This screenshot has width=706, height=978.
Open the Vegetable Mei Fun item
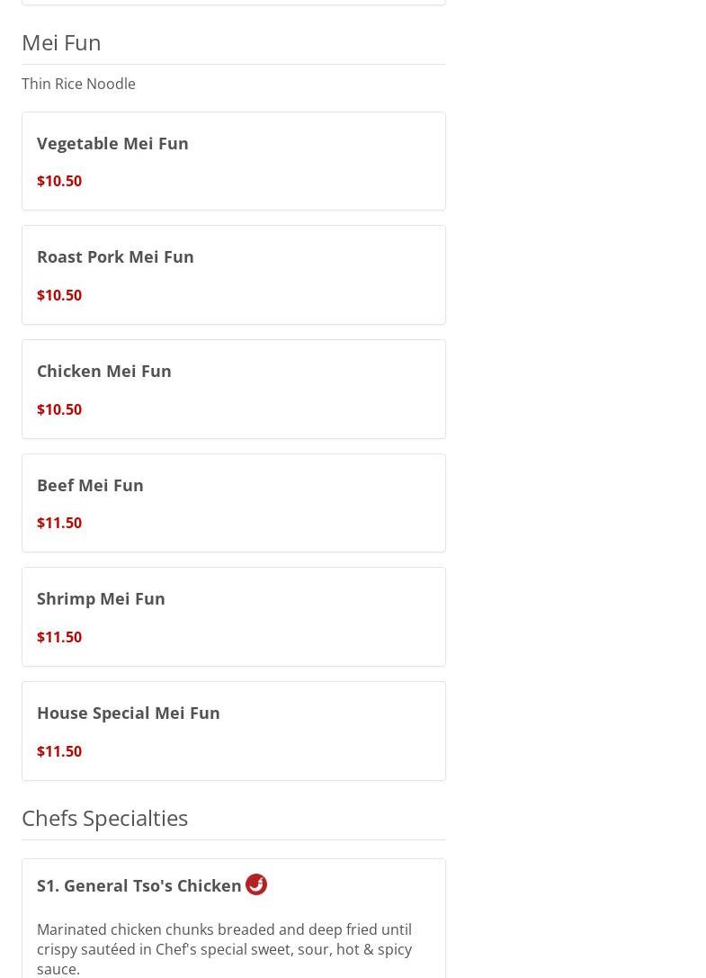pyautogui.click(x=233, y=161)
